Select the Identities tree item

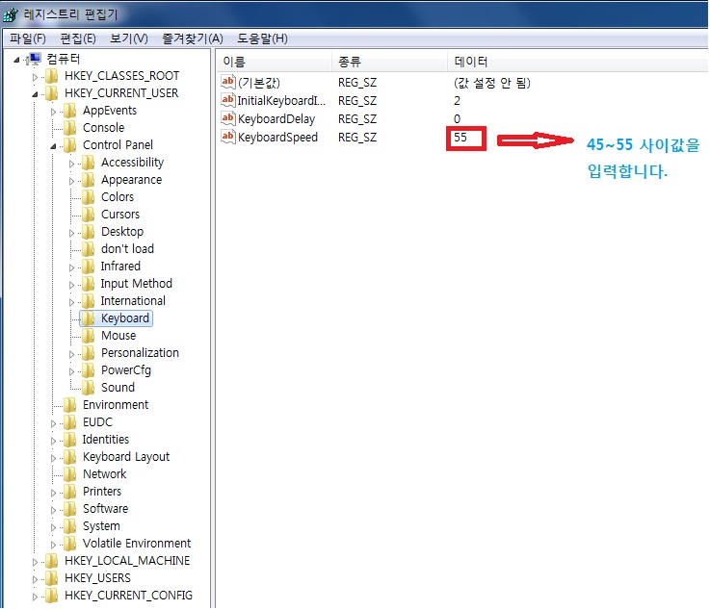pyautogui.click(x=106, y=439)
